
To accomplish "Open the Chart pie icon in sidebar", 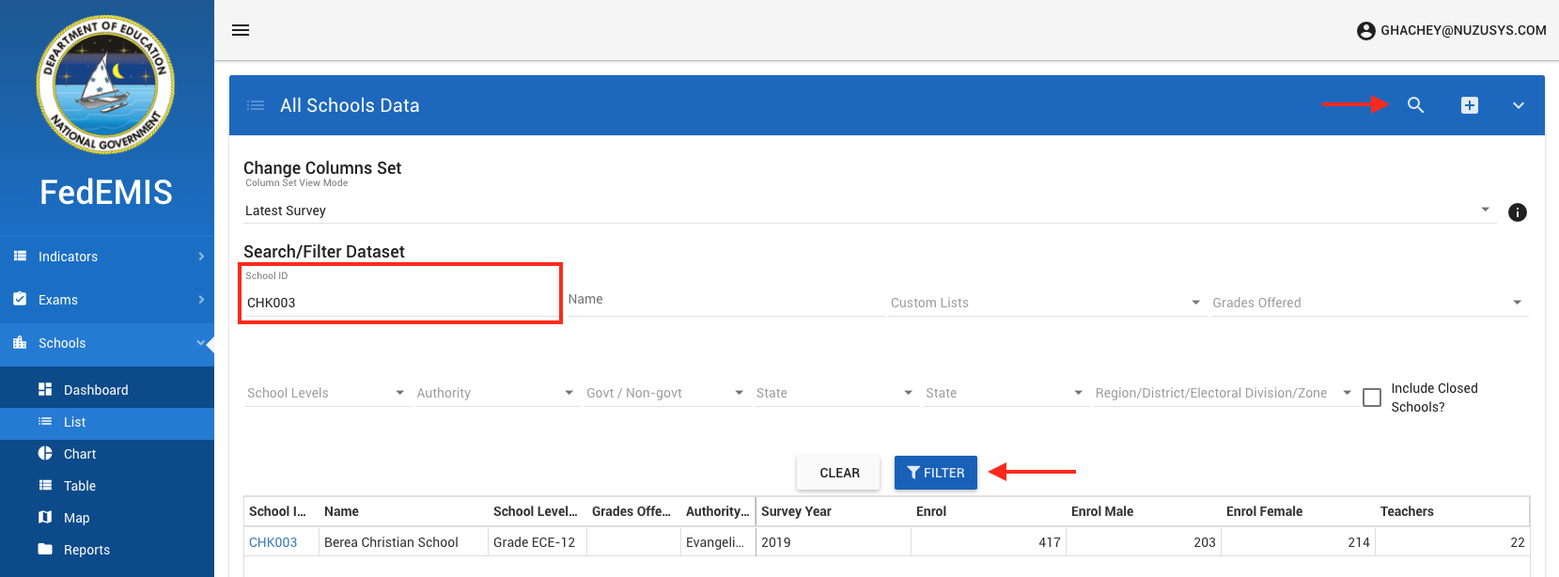I will click(45, 454).
